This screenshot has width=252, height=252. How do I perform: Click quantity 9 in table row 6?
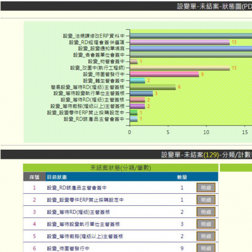(x=182, y=248)
